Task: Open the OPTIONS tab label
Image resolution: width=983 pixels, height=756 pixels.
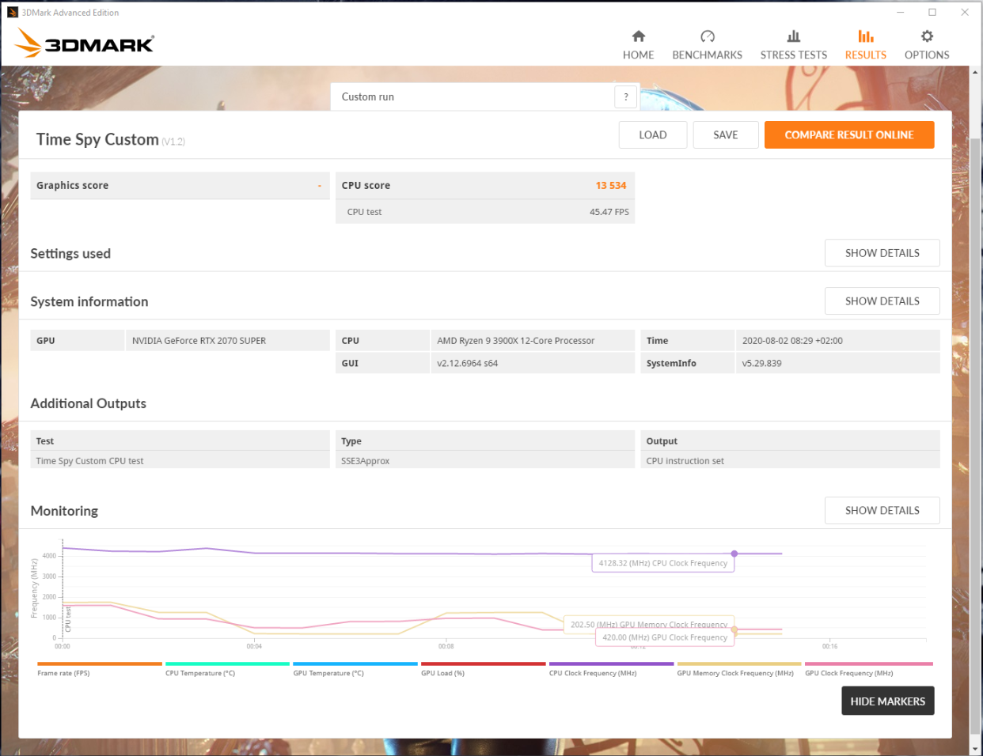Action: [x=927, y=55]
